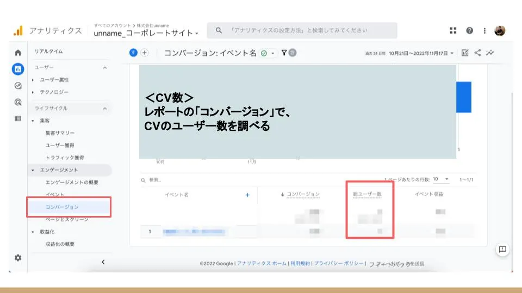This screenshot has width=522, height=293.
Task: Click the top search bar field
Action: [302, 30]
